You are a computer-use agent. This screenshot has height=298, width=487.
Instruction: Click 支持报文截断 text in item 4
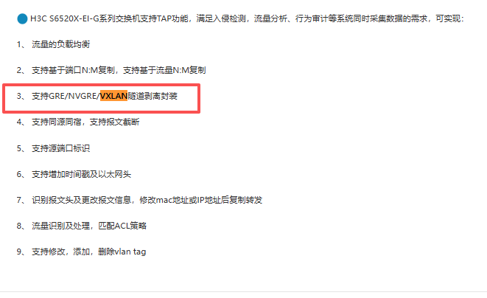coord(115,122)
